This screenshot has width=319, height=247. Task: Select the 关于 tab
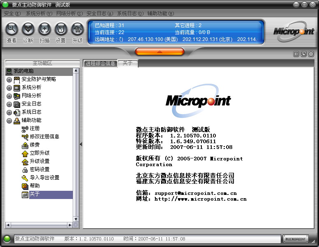click(128, 63)
